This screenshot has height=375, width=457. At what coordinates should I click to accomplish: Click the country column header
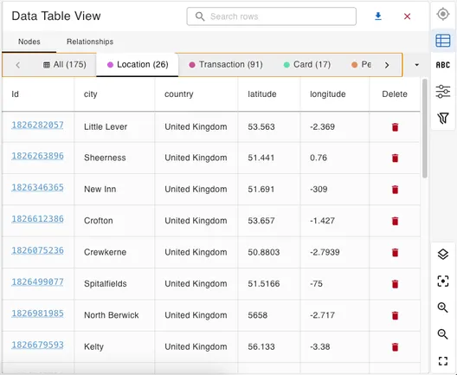point(196,94)
